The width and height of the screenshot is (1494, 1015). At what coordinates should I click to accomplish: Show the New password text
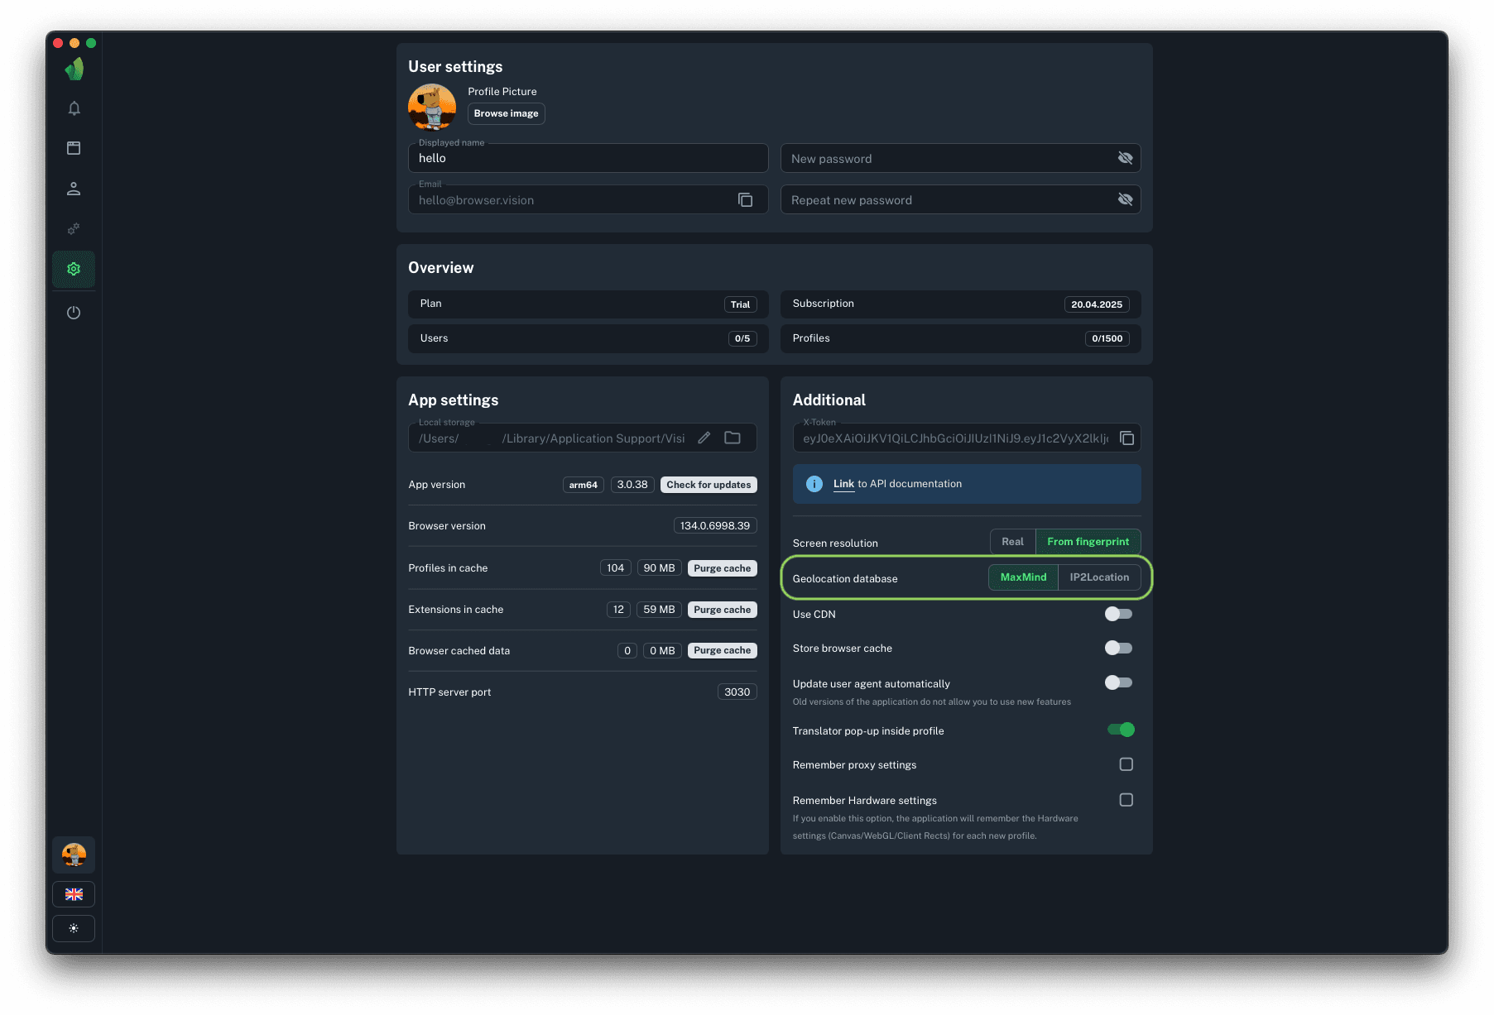coord(1125,158)
